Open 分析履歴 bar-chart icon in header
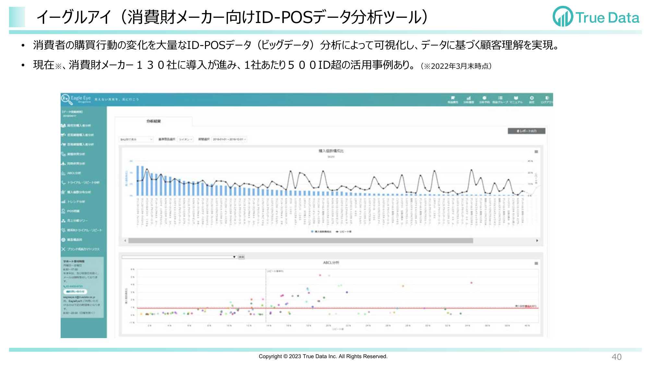 [x=468, y=98]
